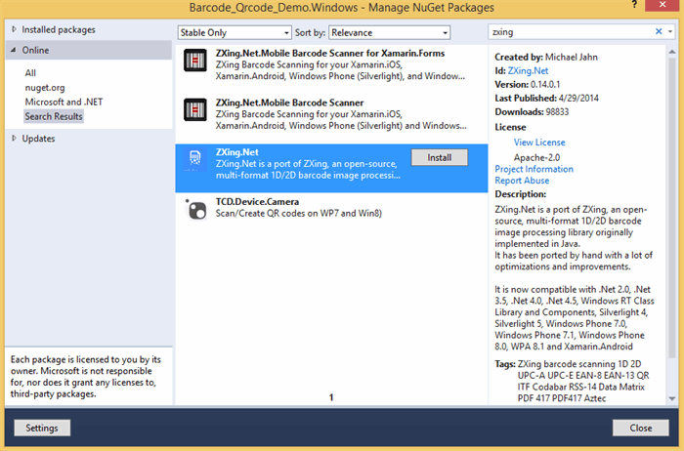
Task: Collapse the Online section
Action: [x=14, y=50]
